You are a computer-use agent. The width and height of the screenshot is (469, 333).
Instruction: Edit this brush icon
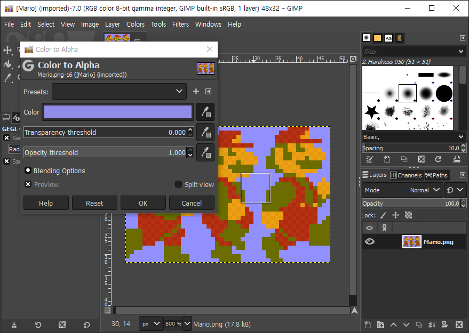[x=370, y=159]
